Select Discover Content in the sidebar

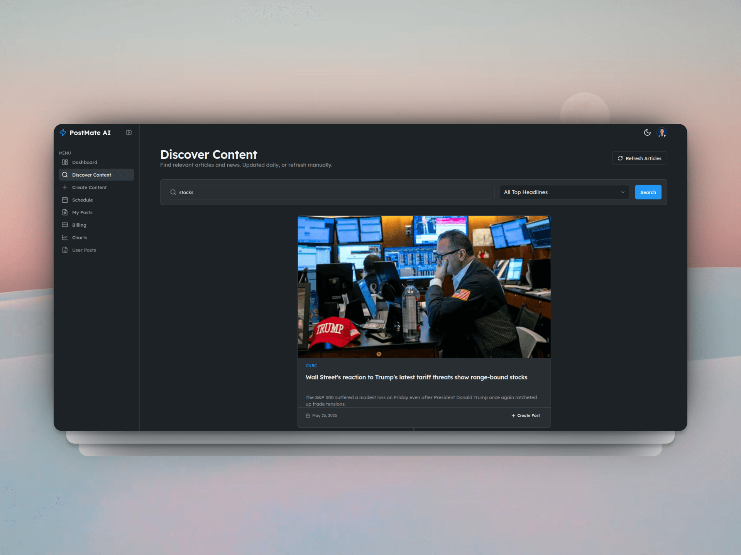click(x=96, y=175)
